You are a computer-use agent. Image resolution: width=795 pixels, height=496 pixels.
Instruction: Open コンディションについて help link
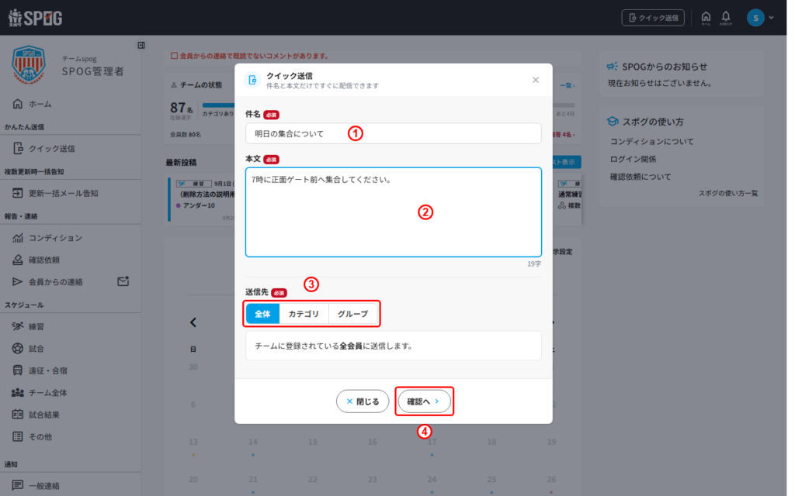coord(651,141)
